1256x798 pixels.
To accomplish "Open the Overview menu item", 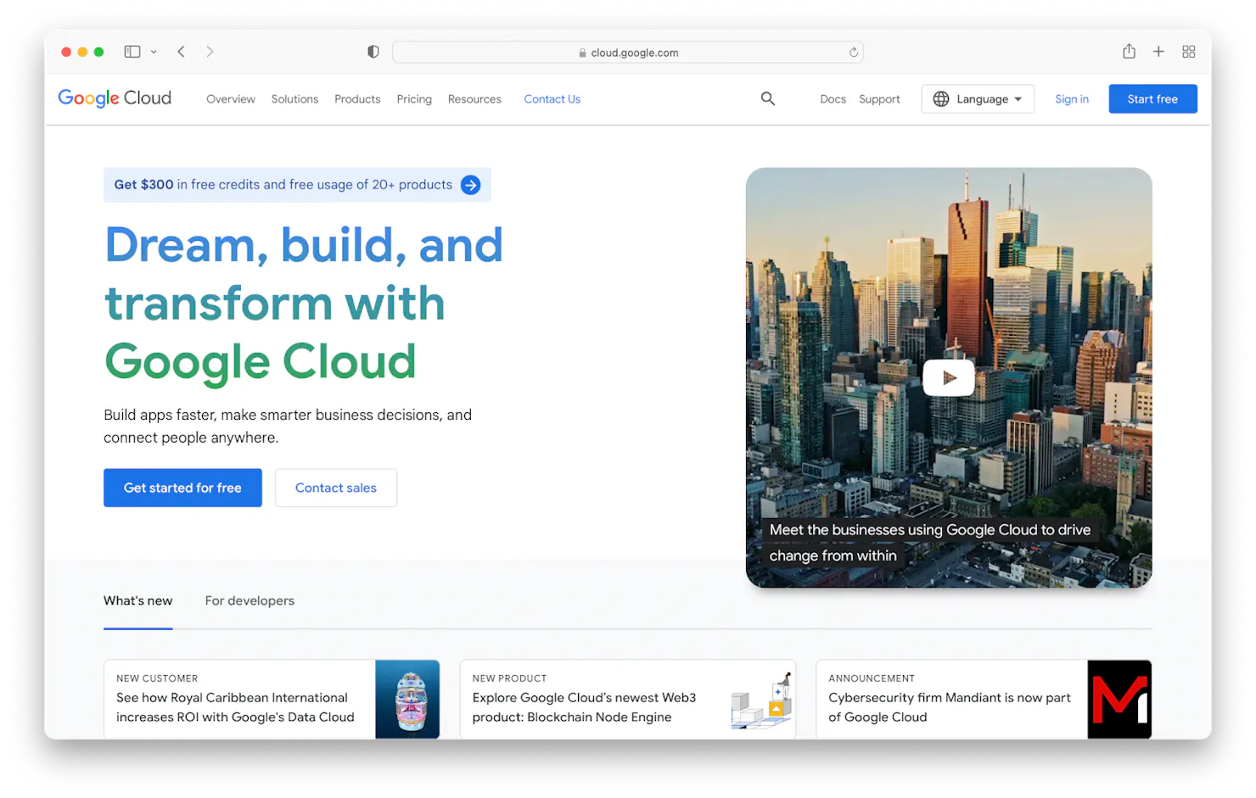I will 231,99.
